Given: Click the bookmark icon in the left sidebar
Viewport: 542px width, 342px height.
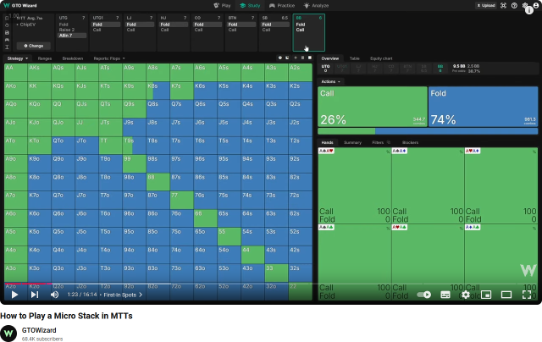Looking at the screenshot, I should [7, 19].
